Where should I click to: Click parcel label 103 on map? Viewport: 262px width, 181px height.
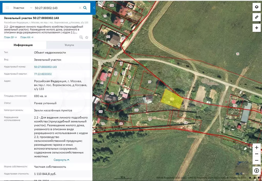click(123, 73)
